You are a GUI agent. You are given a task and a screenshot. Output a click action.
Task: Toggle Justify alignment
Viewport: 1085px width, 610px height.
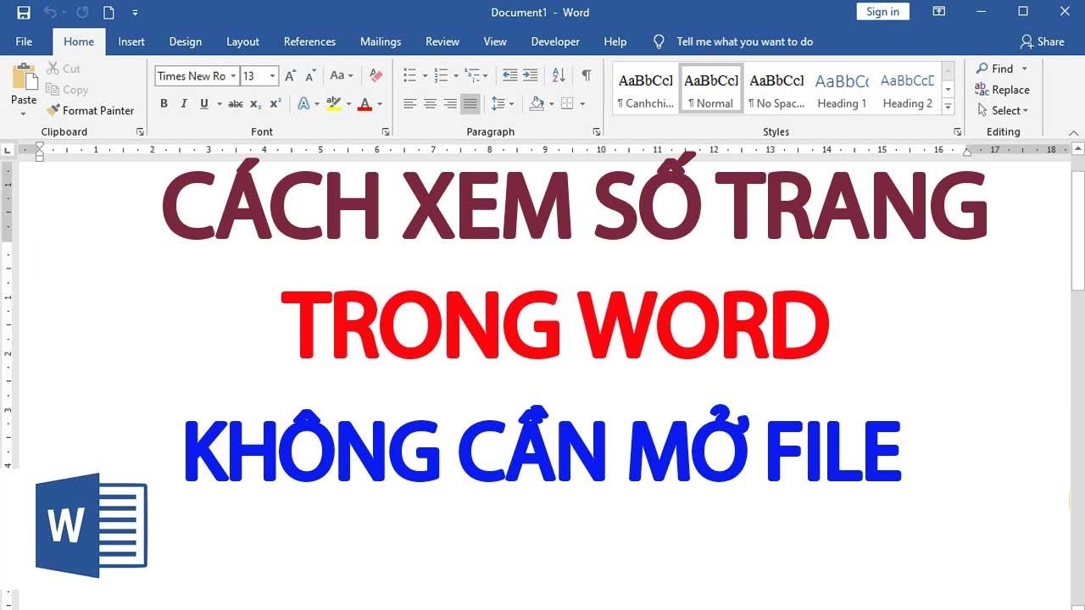471,103
